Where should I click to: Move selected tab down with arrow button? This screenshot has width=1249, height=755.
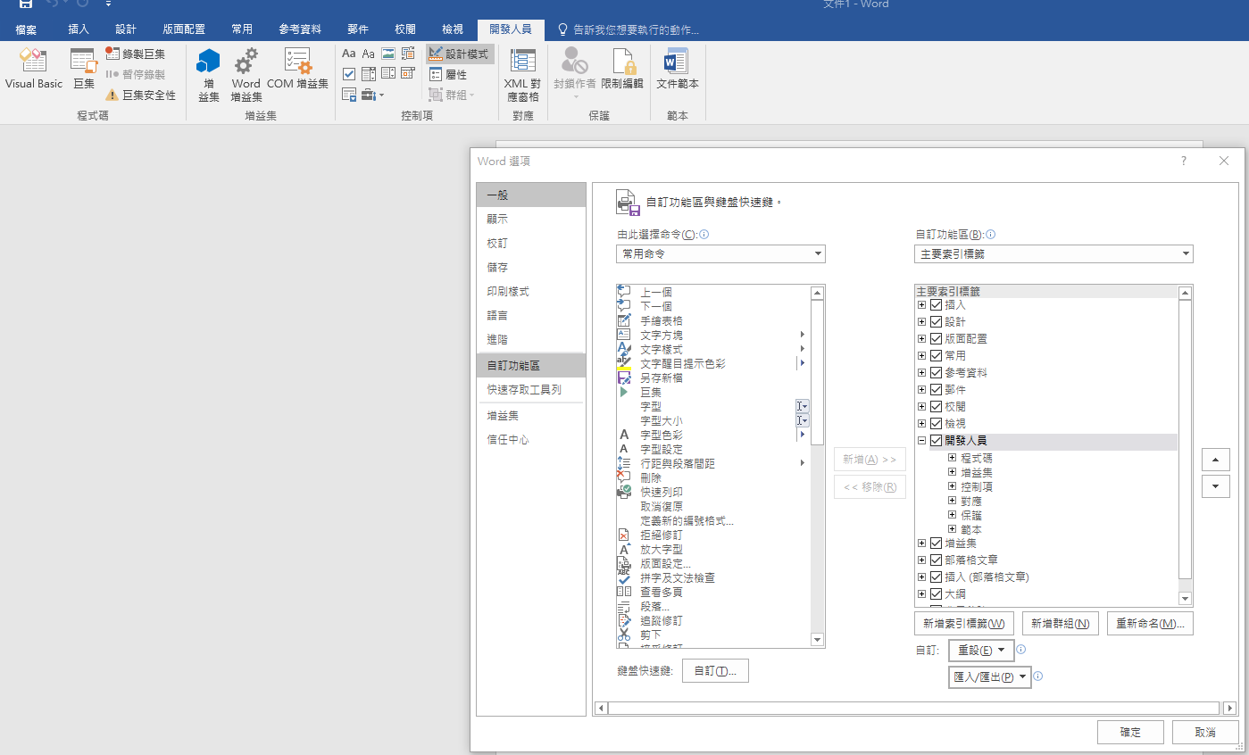[1216, 486]
